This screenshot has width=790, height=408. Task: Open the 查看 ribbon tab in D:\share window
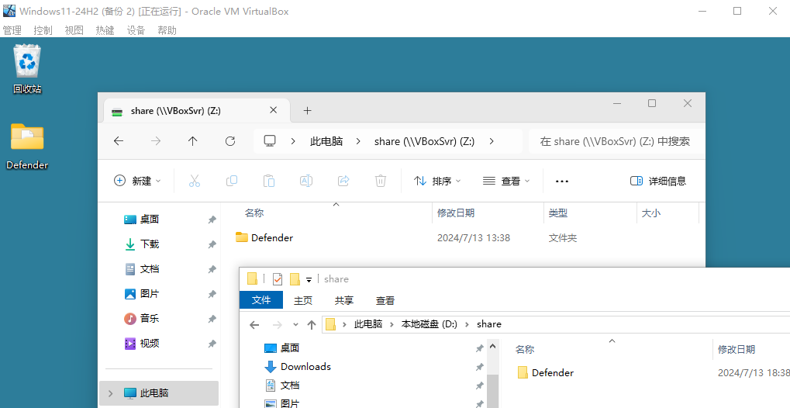pyautogui.click(x=385, y=301)
